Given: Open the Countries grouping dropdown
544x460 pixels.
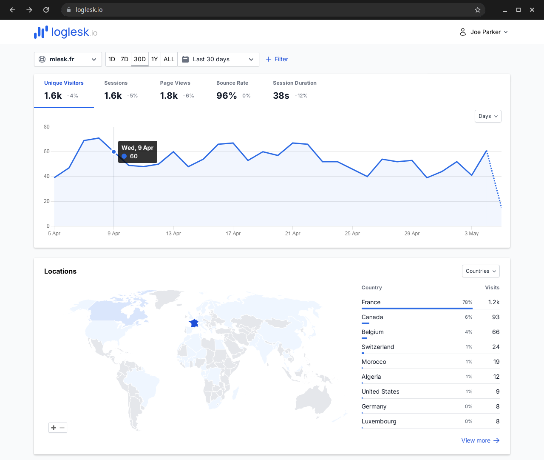Looking at the screenshot, I should tap(481, 271).
